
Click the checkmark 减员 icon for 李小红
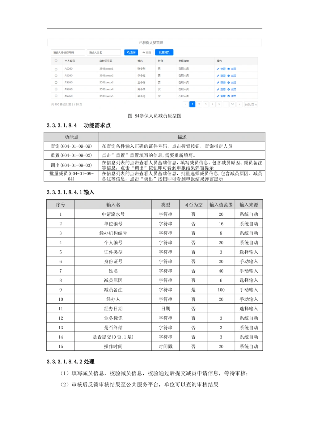(x=229, y=76)
